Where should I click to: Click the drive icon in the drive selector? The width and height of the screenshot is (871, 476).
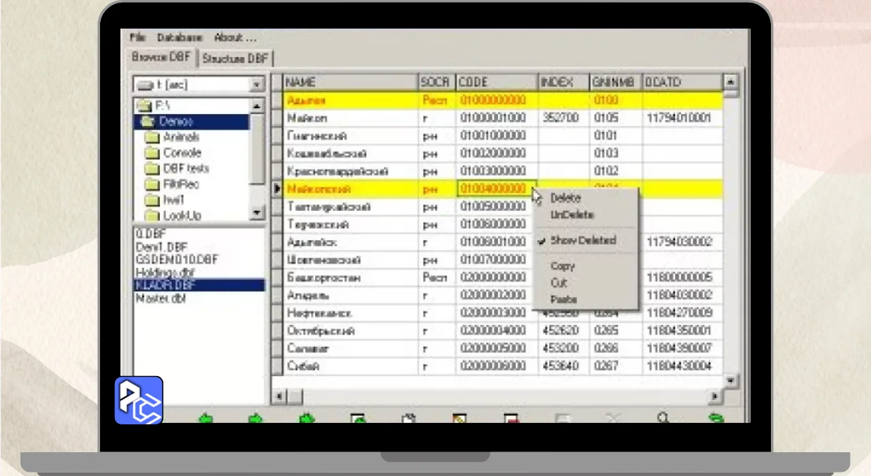pyautogui.click(x=144, y=85)
